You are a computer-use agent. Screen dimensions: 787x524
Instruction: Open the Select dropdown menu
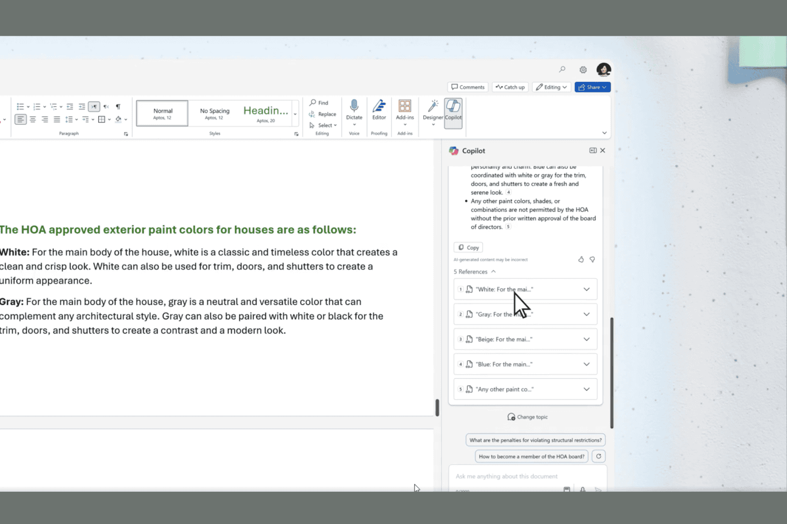pos(323,125)
